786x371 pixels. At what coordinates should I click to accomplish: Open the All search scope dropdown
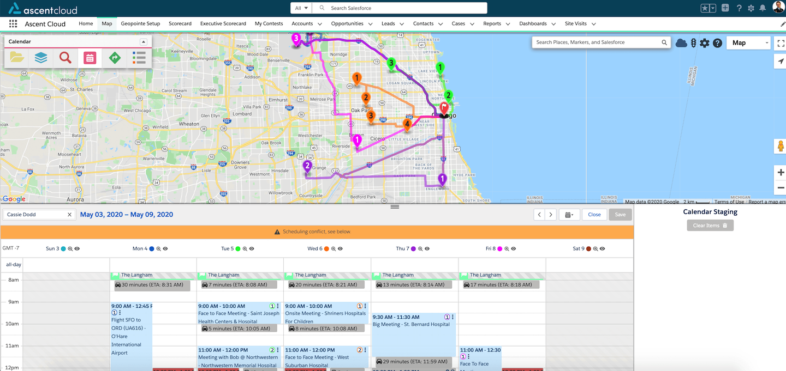pos(301,8)
